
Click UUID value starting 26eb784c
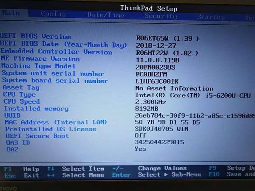[195, 115]
